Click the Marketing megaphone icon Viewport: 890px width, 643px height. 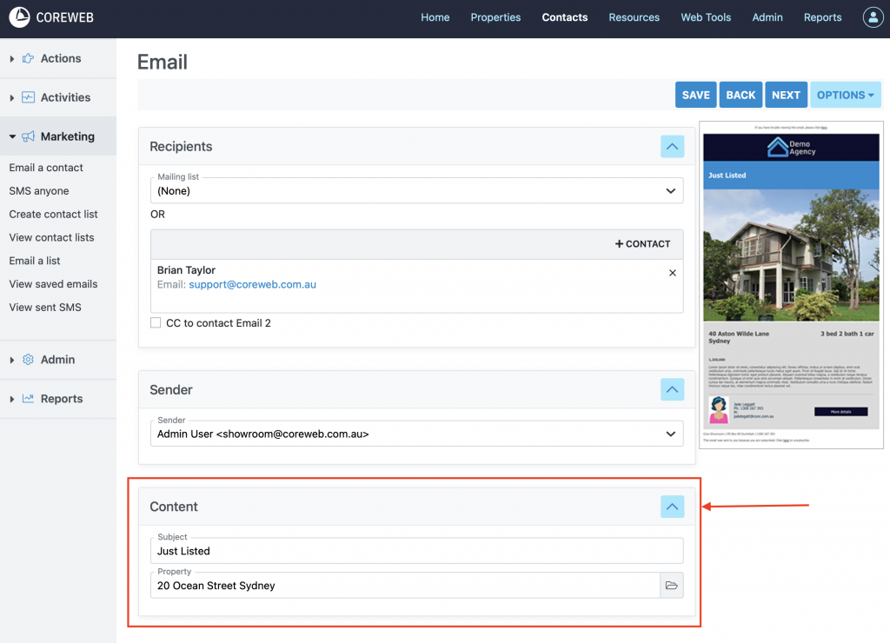(29, 136)
